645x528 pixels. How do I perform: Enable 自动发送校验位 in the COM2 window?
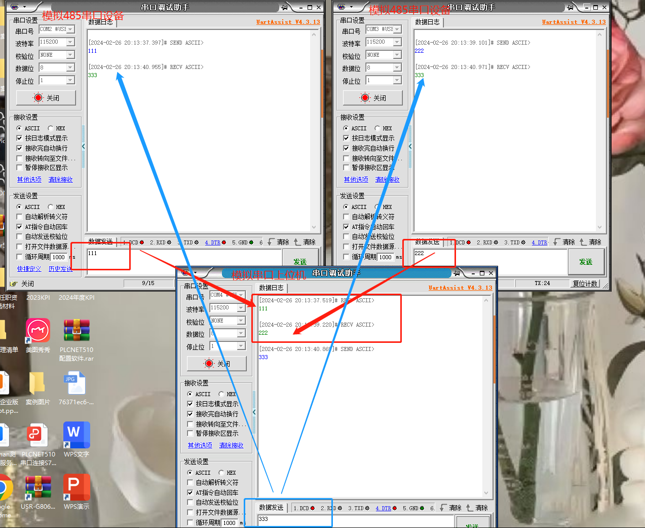[x=20, y=236]
